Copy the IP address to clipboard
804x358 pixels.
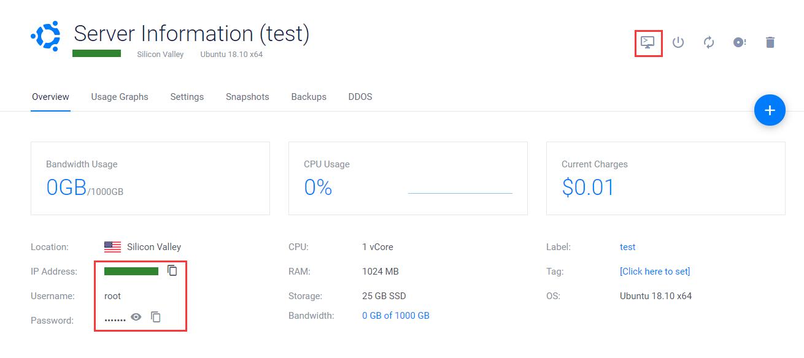point(172,270)
